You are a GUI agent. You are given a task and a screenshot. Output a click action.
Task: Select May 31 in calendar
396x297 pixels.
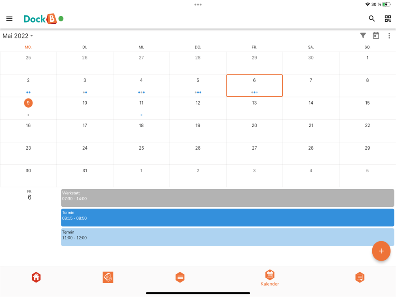click(85, 176)
